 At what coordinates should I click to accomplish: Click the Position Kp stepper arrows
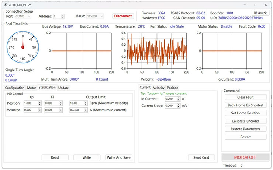[x=40, y=103]
